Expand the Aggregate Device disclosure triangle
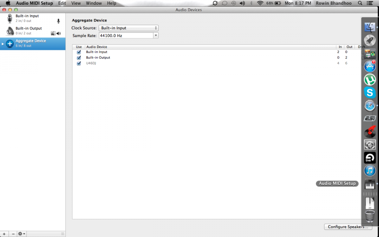Screen dimensions: 379x237 3,44
